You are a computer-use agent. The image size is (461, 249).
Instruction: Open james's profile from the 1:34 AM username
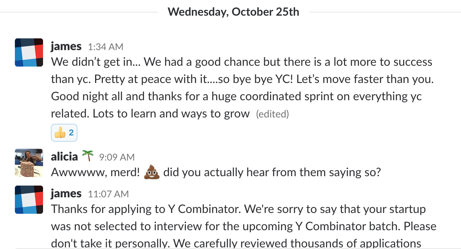pos(66,47)
